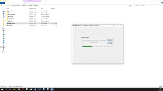The width and height of the screenshot is (163, 91).
Task: Select the maximus folder name
Action: point(10,22)
